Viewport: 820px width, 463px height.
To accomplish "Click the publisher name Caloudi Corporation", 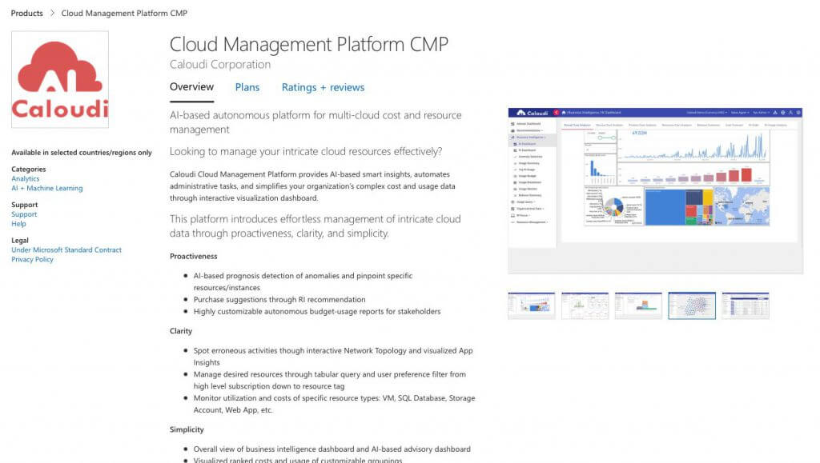I will (x=220, y=64).
